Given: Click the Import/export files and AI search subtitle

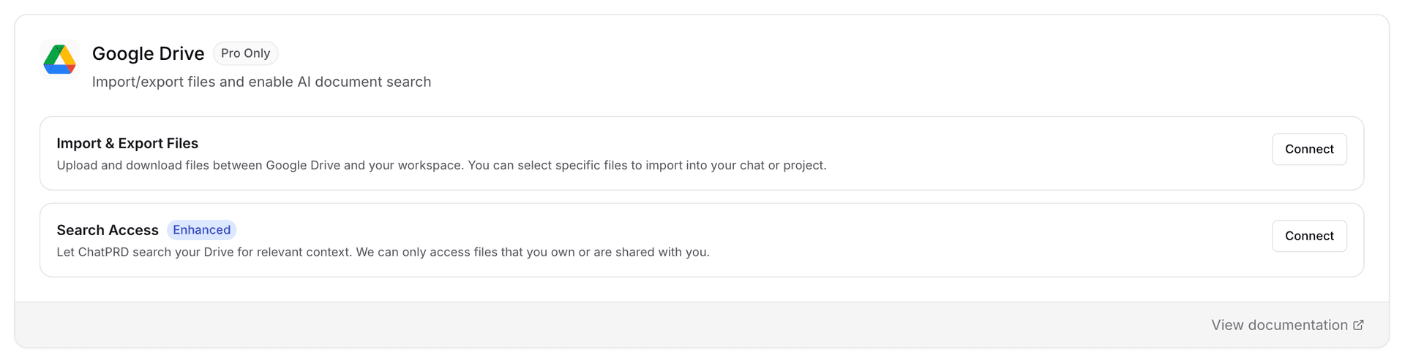Looking at the screenshot, I should [x=261, y=82].
